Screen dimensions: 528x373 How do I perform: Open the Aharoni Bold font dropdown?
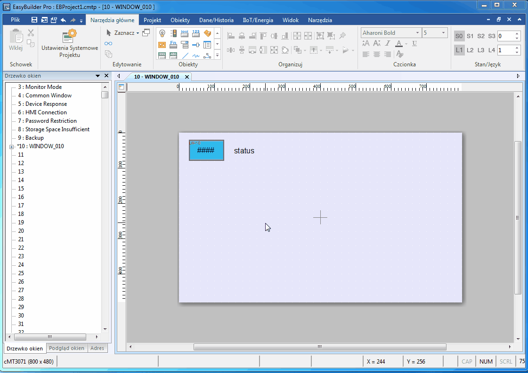[x=417, y=32]
